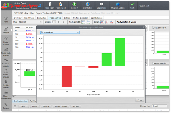
Task: Open the Choose view Default dropdown
Action: tap(159, 106)
